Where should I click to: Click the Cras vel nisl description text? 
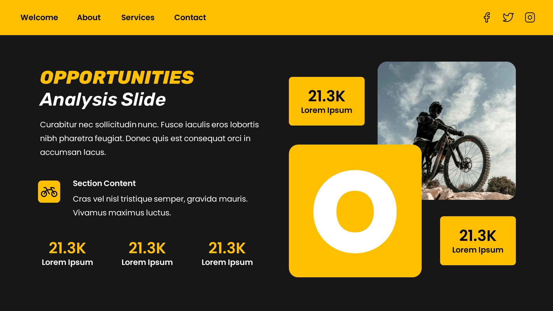point(160,206)
